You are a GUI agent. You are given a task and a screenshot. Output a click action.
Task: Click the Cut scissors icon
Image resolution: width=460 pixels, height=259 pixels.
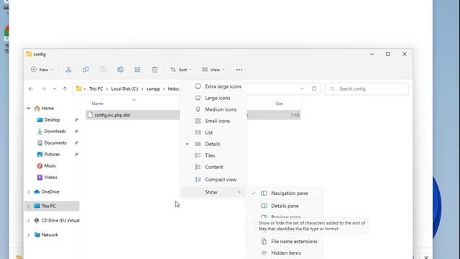point(68,70)
